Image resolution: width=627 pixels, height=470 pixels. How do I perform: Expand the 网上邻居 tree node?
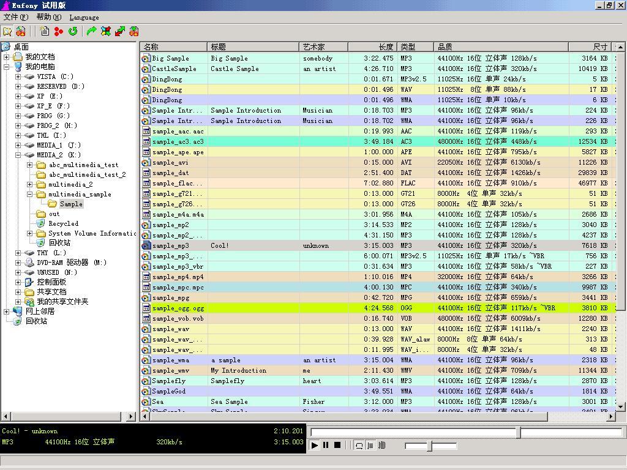(x=6, y=311)
